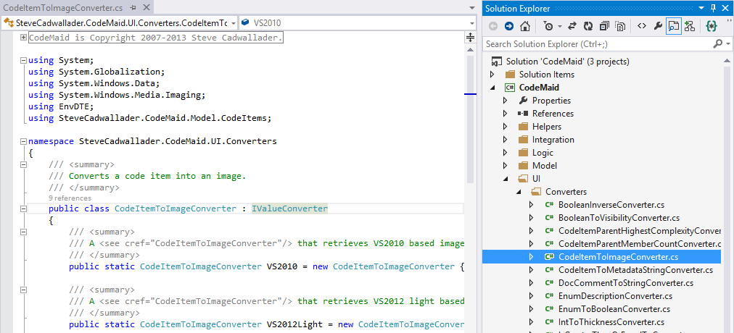Screen dimensions: 734x333
Task: Click the editor scrollbar up arrow
Action: 471,49
